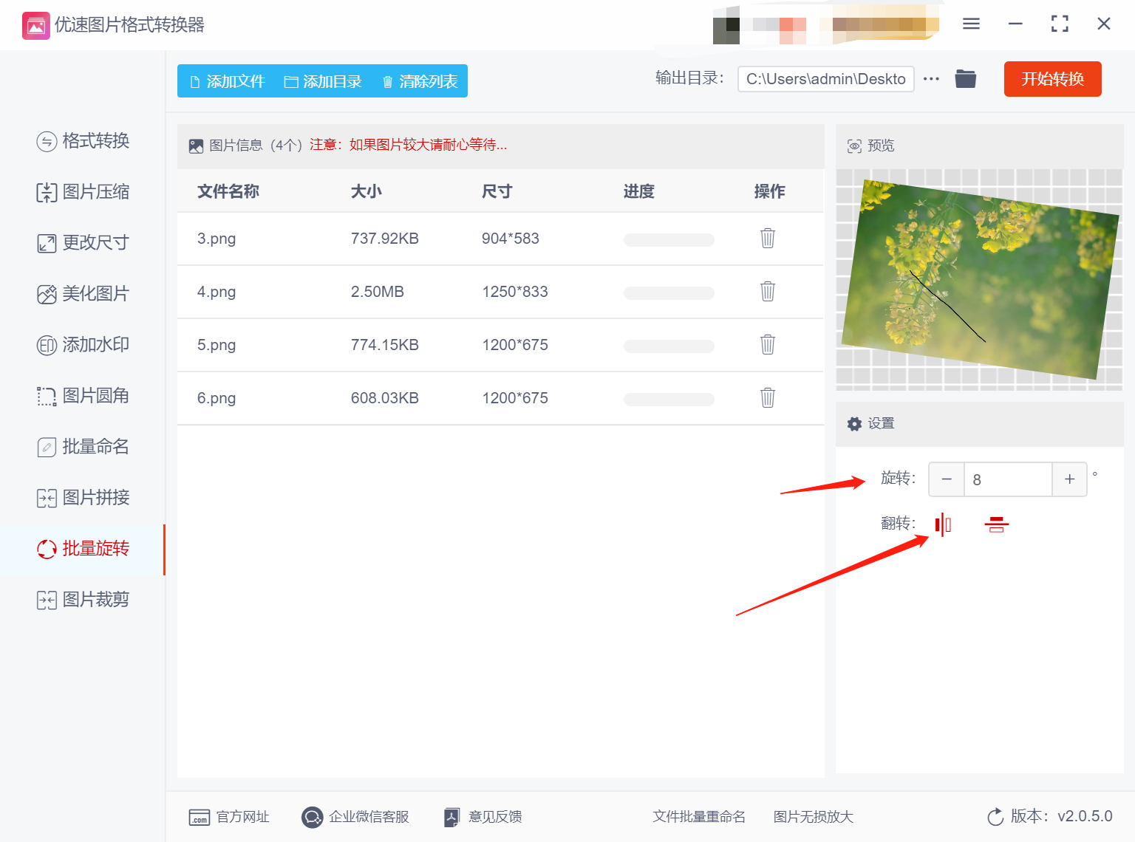
Task: Open the 格式转换 format conversion section
Action: (x=83, y=140)
